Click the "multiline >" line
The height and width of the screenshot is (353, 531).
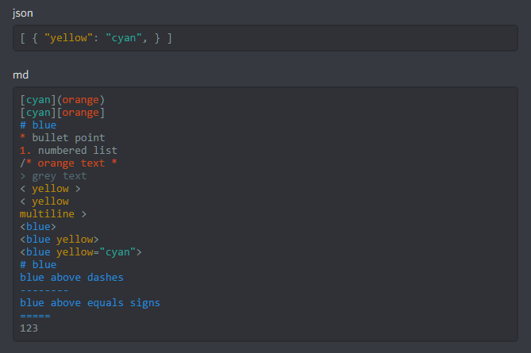[x=53, y=213]
